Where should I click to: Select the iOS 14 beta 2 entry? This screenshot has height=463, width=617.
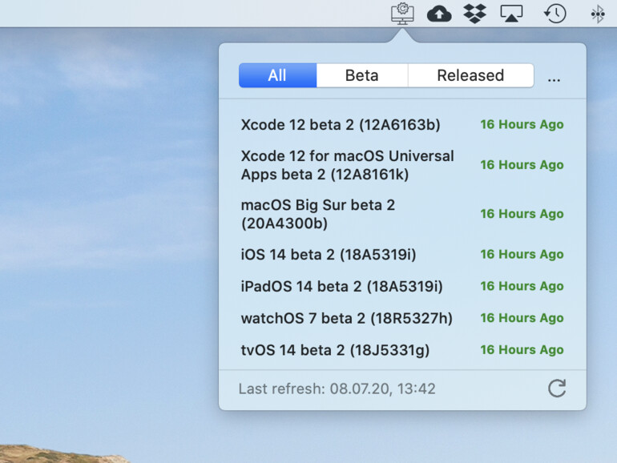(x=329, y=255)
